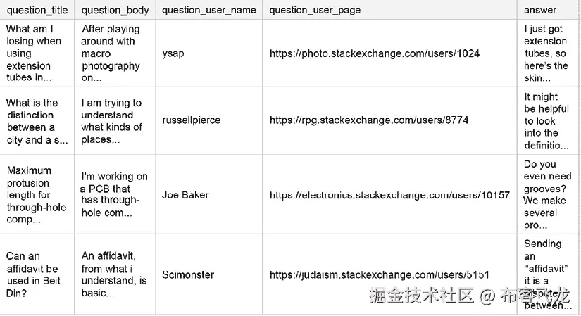Click the answer column header
Image resolution: width=581 pixels, height=316 pixels.
[540, 10]
